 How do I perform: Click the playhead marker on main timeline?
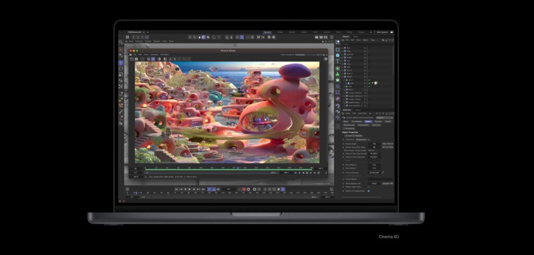[x=136, y=193]
